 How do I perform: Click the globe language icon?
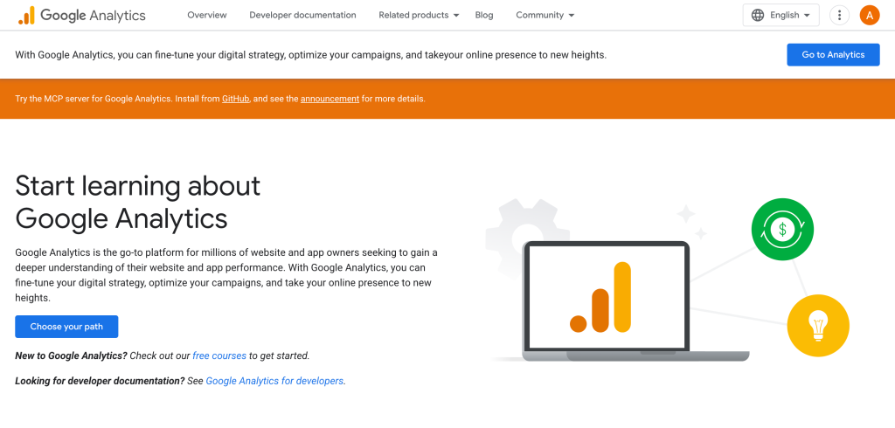[x=758, y=15]
